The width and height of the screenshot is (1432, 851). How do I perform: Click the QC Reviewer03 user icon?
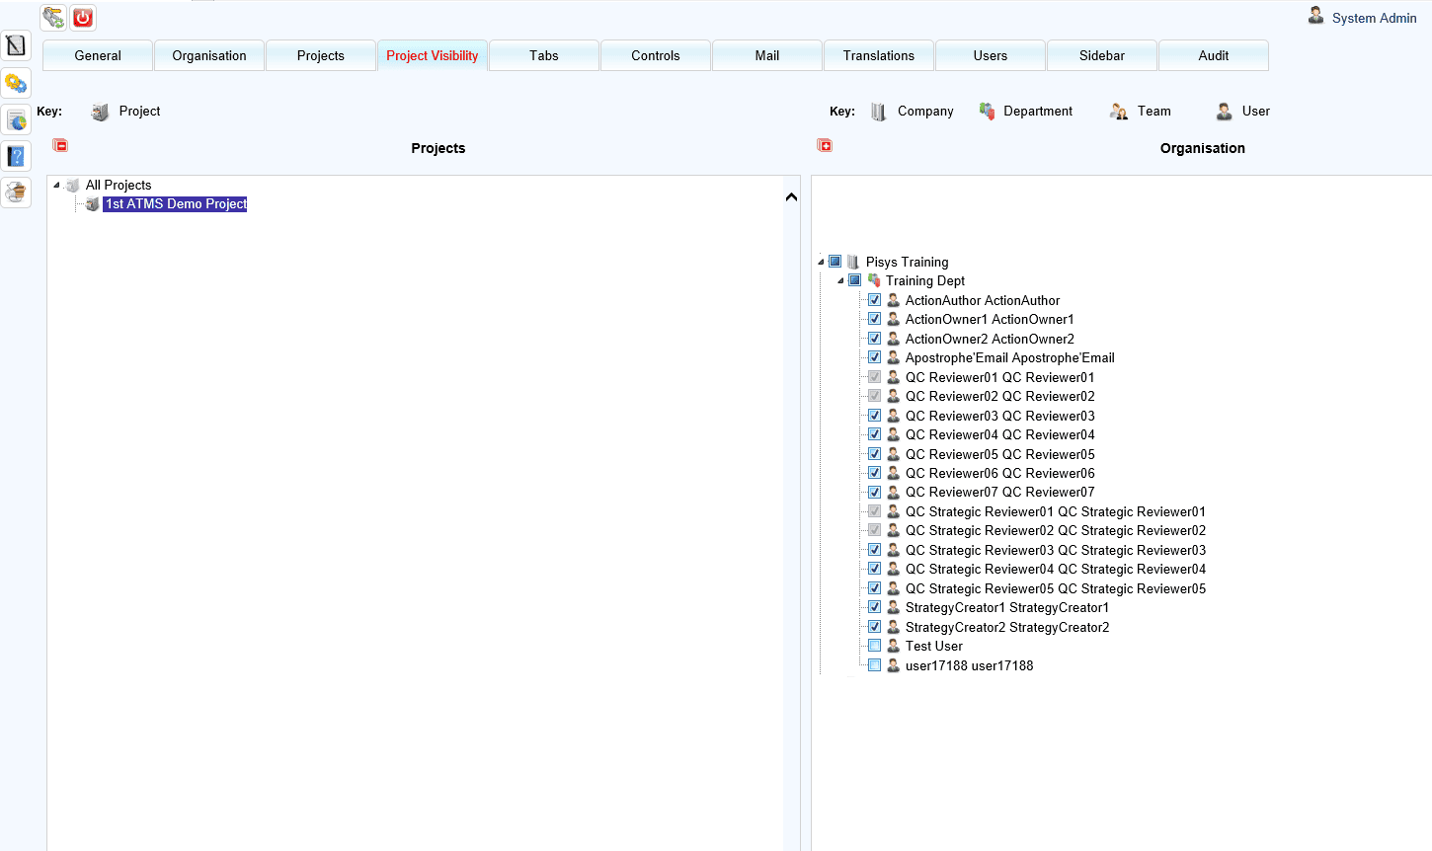893,416
